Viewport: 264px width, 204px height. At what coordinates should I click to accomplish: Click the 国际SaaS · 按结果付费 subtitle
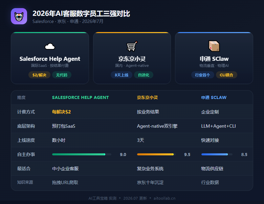(x=50, y=66)
